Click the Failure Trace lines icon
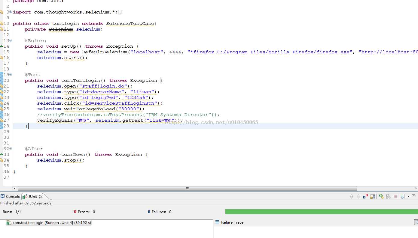This screenshot has width=418, height=238. click(x=217, y=222)
